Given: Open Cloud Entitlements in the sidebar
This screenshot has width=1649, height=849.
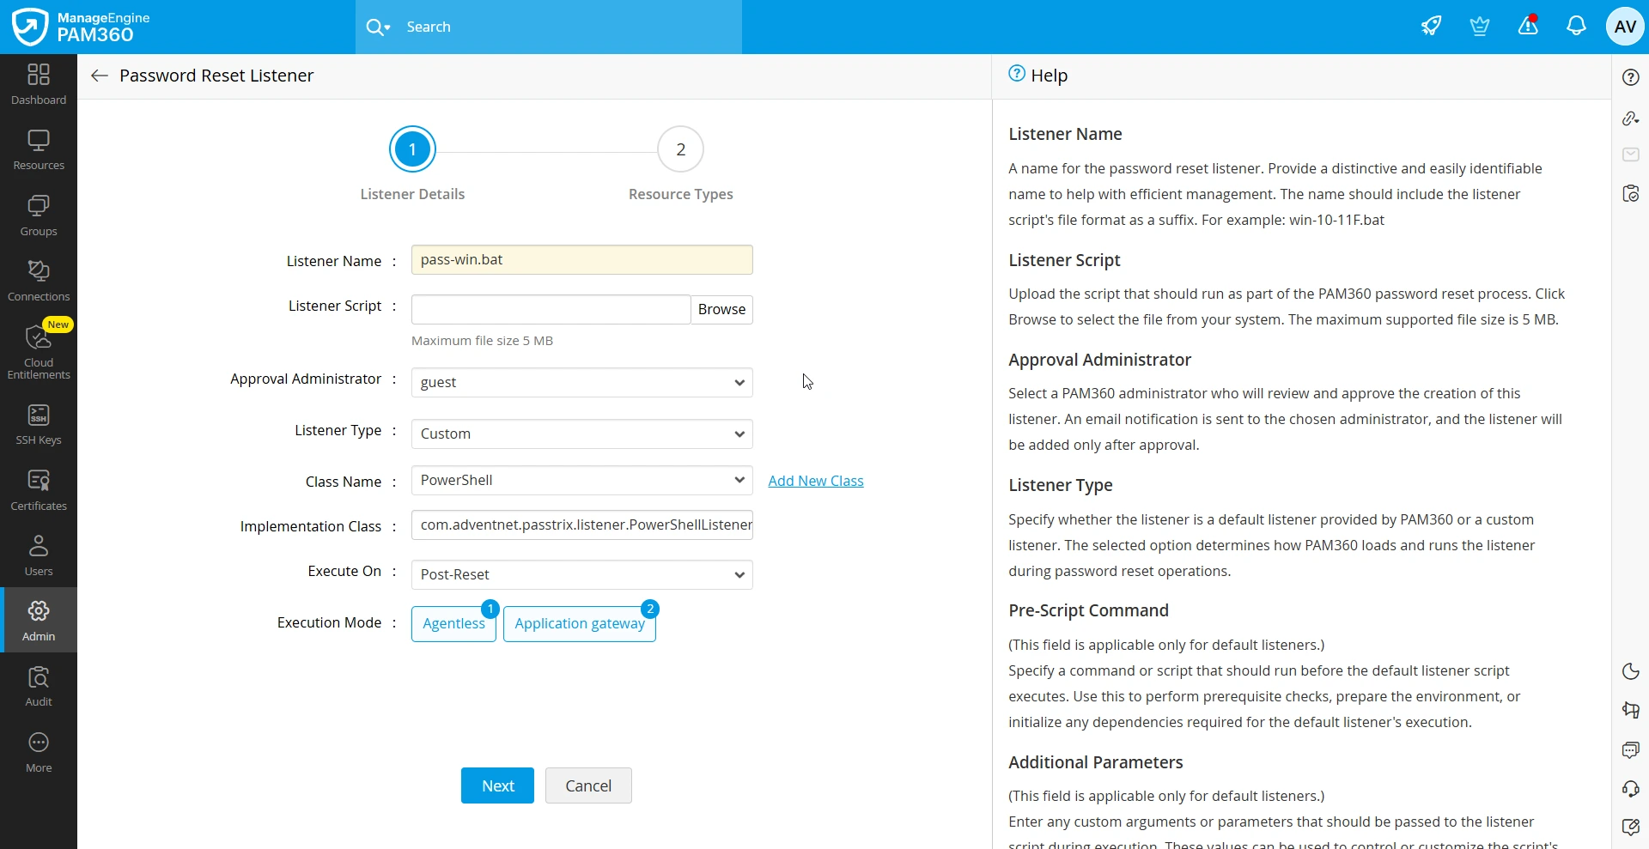Looking at the screenshot, I should coord(39,351).
